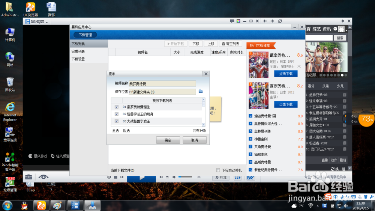Switch to the 下载管理 tab
This screenshot has height=211, width=375.
(x=85, y=35)
